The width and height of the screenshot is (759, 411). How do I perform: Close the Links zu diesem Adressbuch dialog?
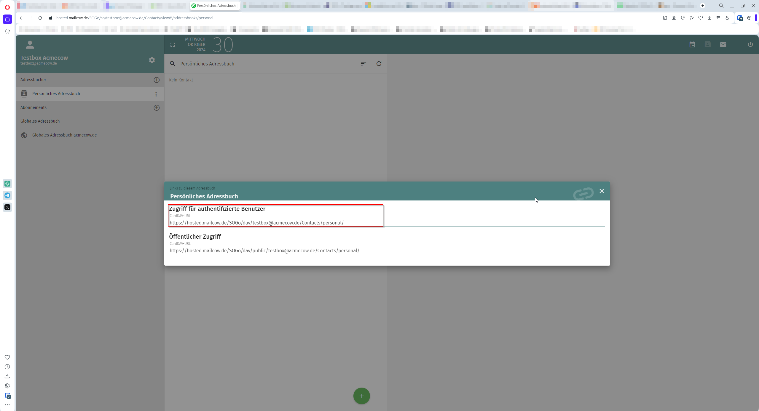pyautogui.click(x=602, y=191)
